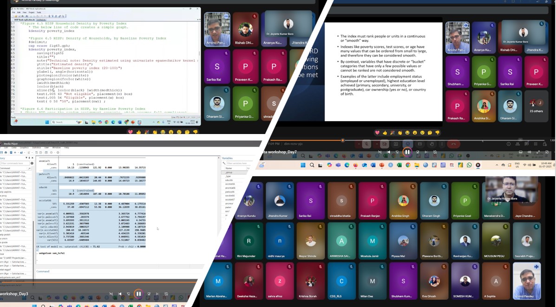Switch workshop_Day7 player to mini player

point(547,152)
